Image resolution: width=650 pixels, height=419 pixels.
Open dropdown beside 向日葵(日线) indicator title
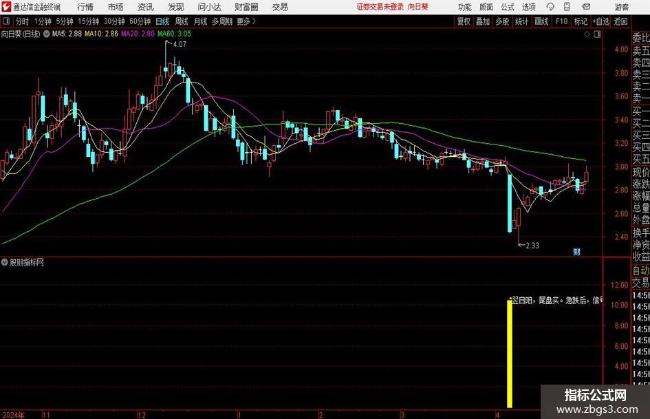[47, 34]
